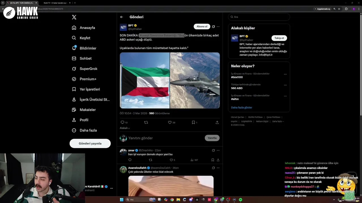Open more options for 560 ABD trend
Image resolution: width=362 pixels, height=203 pixels.
coord(285,85)
